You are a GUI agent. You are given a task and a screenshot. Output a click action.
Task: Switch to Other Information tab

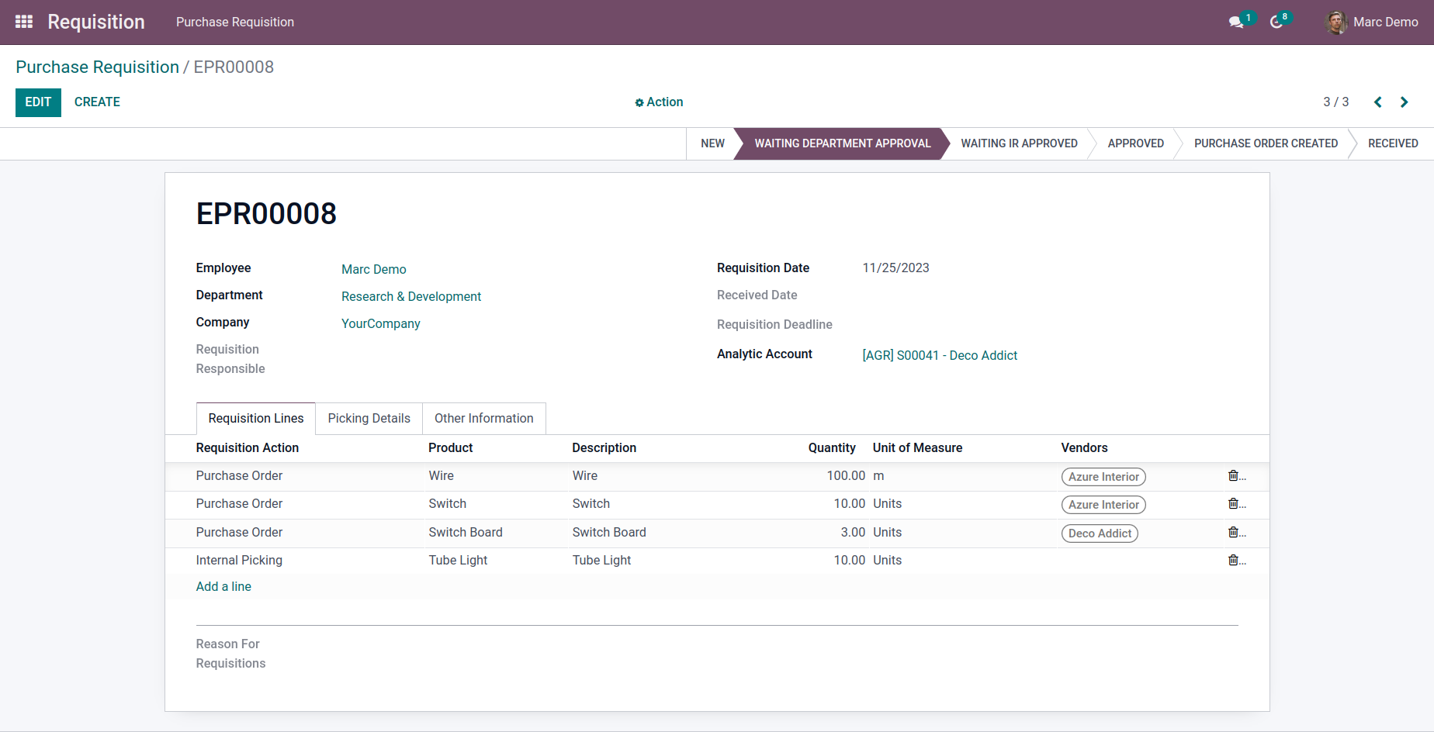[x=483, y=418]
